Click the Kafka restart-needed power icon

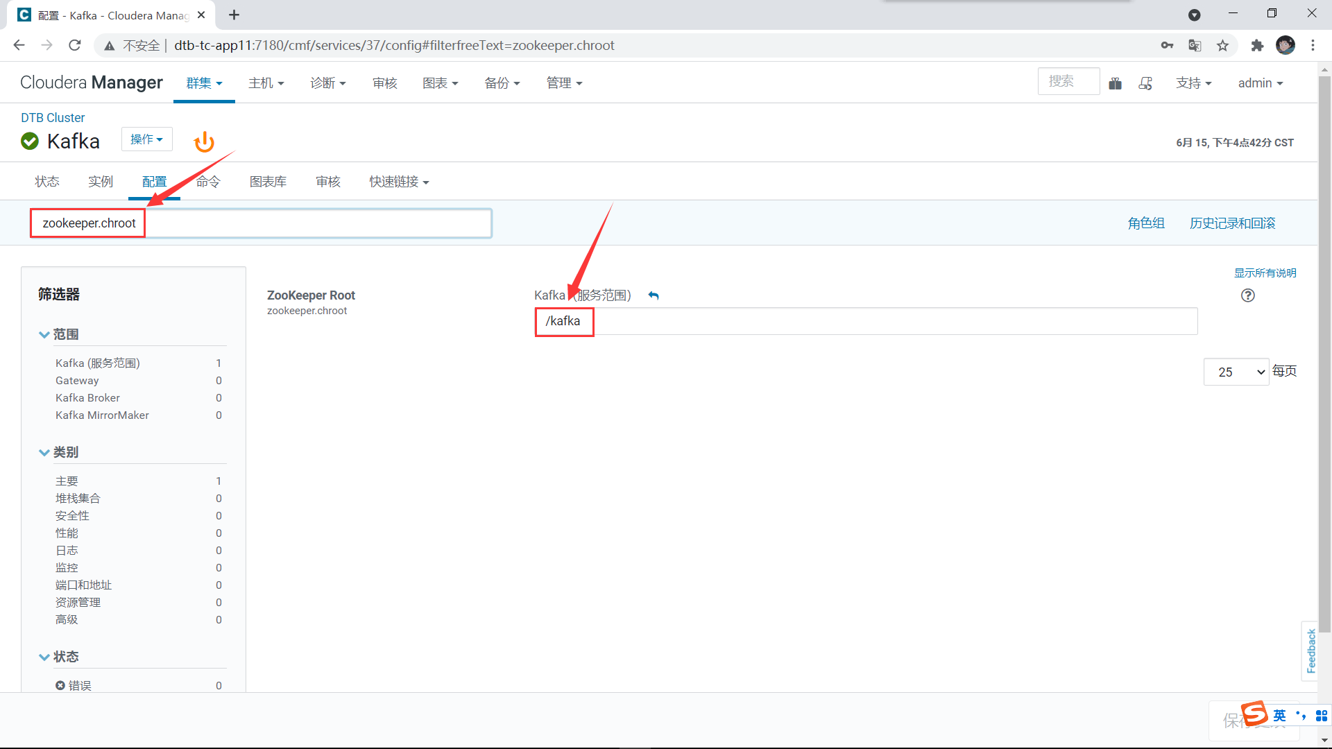click(204, 142)
